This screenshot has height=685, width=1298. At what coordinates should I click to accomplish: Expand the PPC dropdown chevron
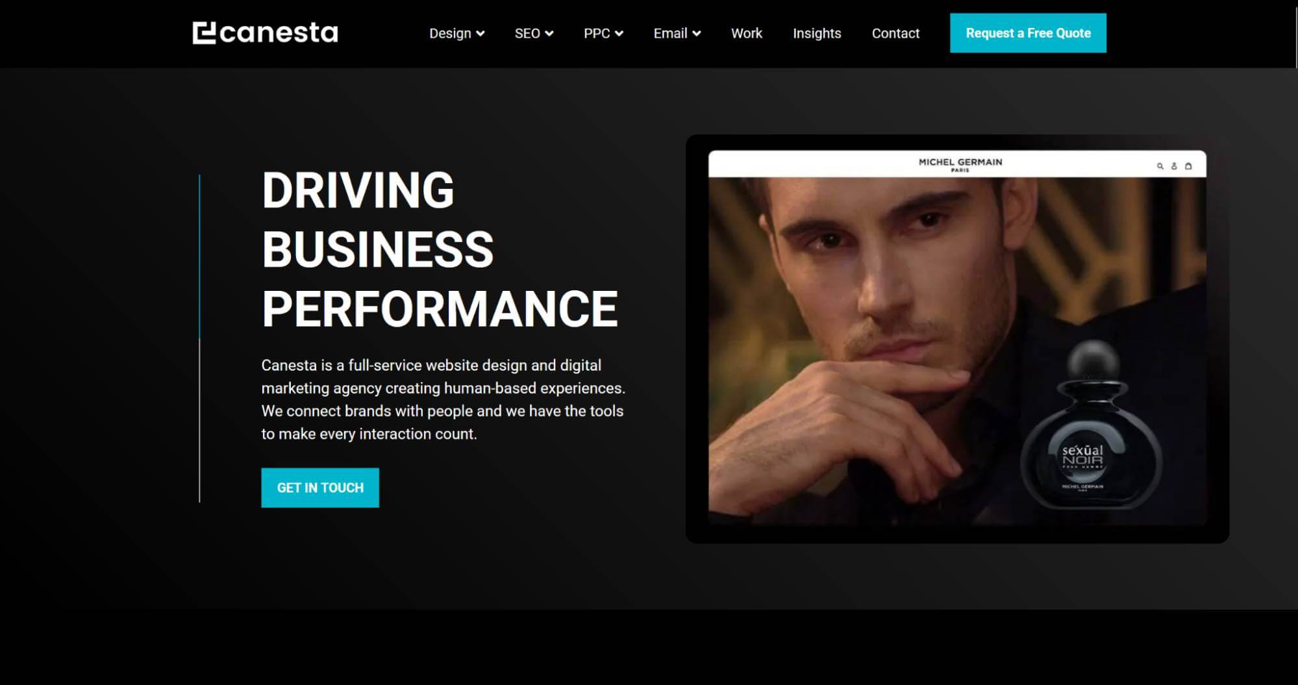(x=619, y=34)
